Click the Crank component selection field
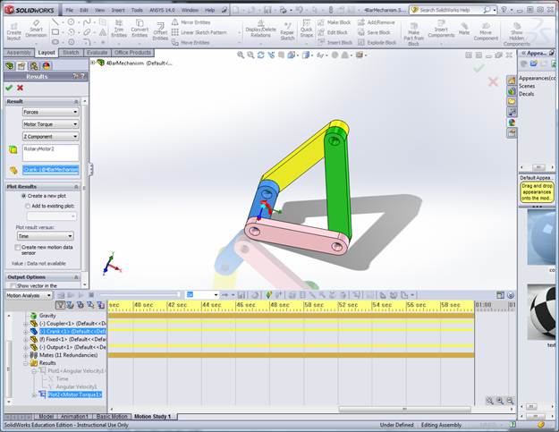This screenshot has height=432, width=559. [x=51, y=170]
